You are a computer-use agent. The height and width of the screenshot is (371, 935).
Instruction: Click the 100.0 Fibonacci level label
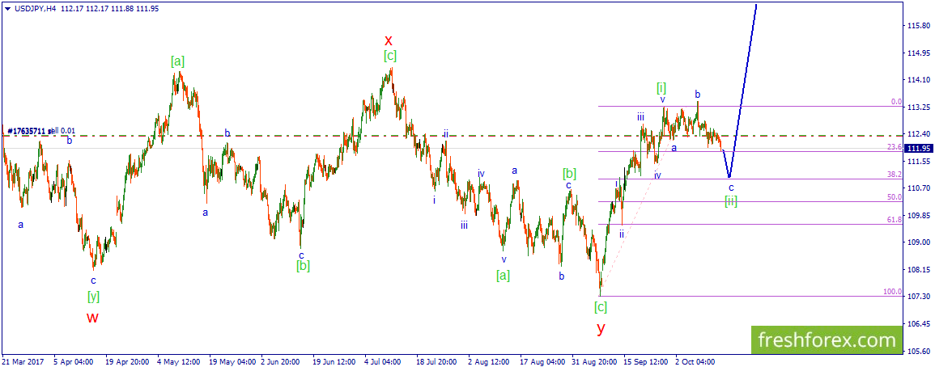point(892,292)
